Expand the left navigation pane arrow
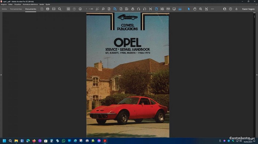This screenshot has width=258, height=144. [1, 75]
